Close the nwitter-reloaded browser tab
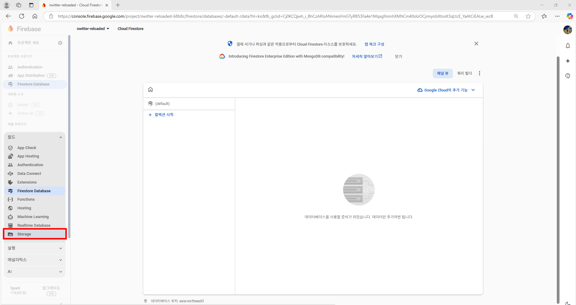 (107, 5)
